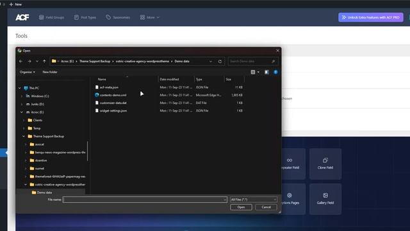Open the All Files type dropdown
Viewport: 410px width, 231px height.
pos(253,200)
